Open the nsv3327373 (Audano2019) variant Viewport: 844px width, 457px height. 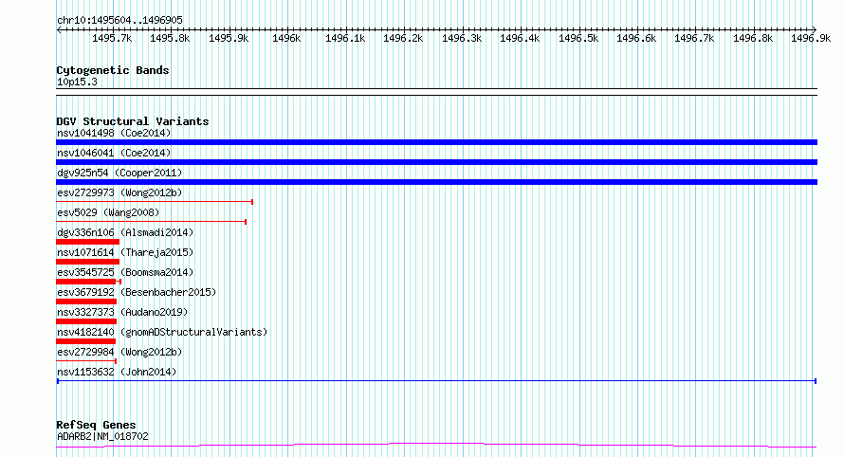(122, 312)
